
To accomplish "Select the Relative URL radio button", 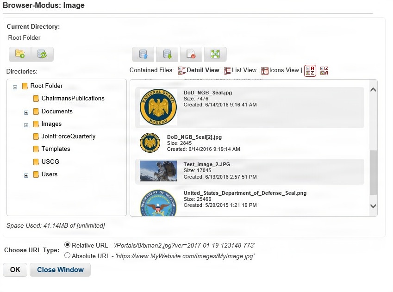I will (x=67, y=245).
